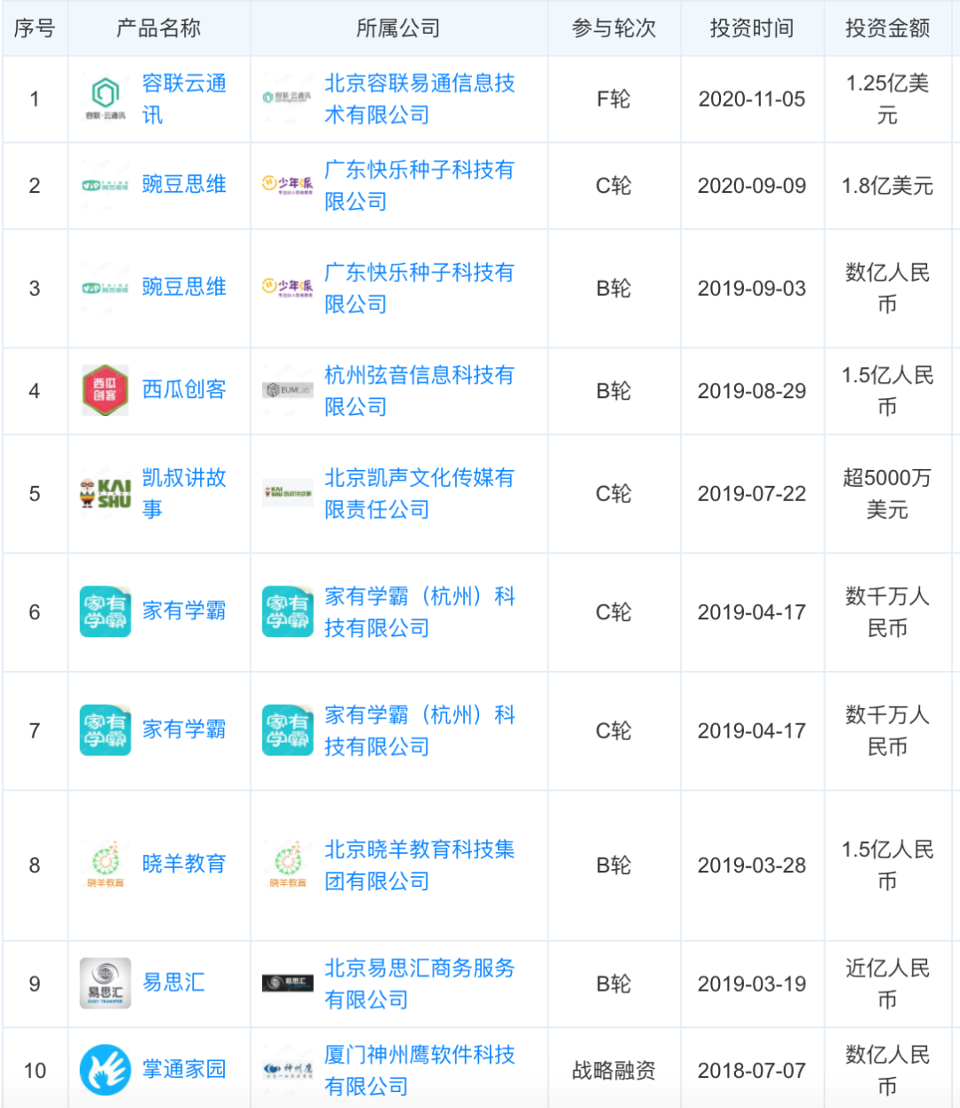
Task: Select the date 2019-03-28 cell
Action: point(752,865)
